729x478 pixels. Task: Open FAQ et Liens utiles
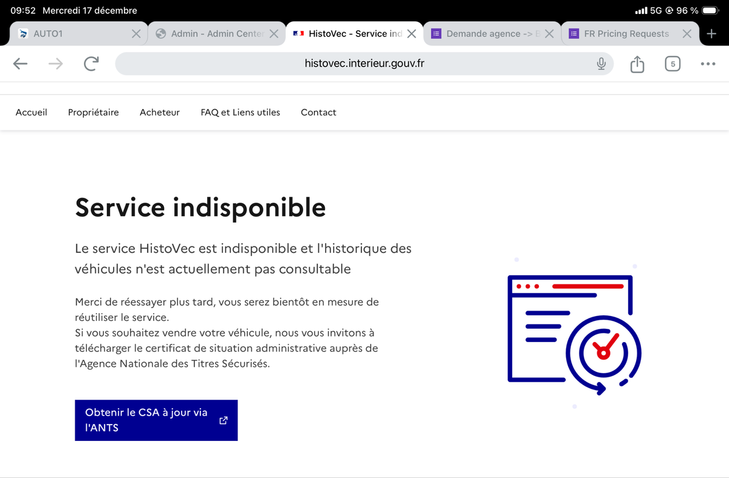pos(241,112)
